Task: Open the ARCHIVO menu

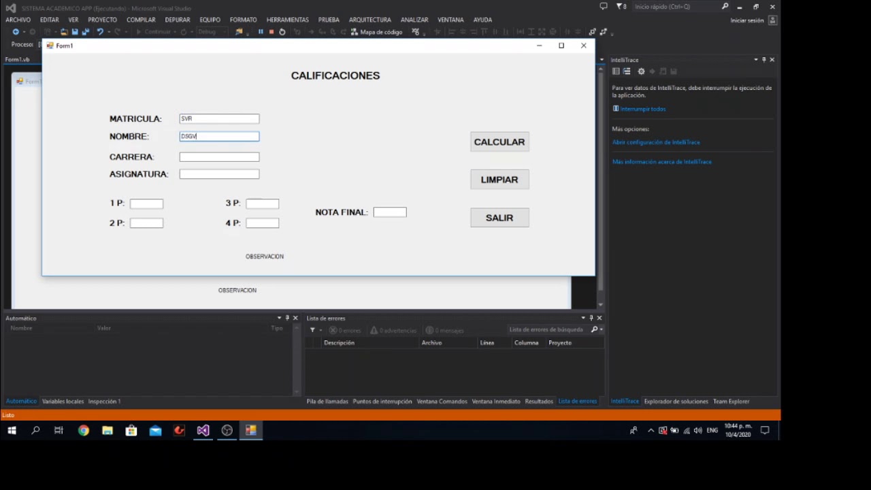Action: 18,20
